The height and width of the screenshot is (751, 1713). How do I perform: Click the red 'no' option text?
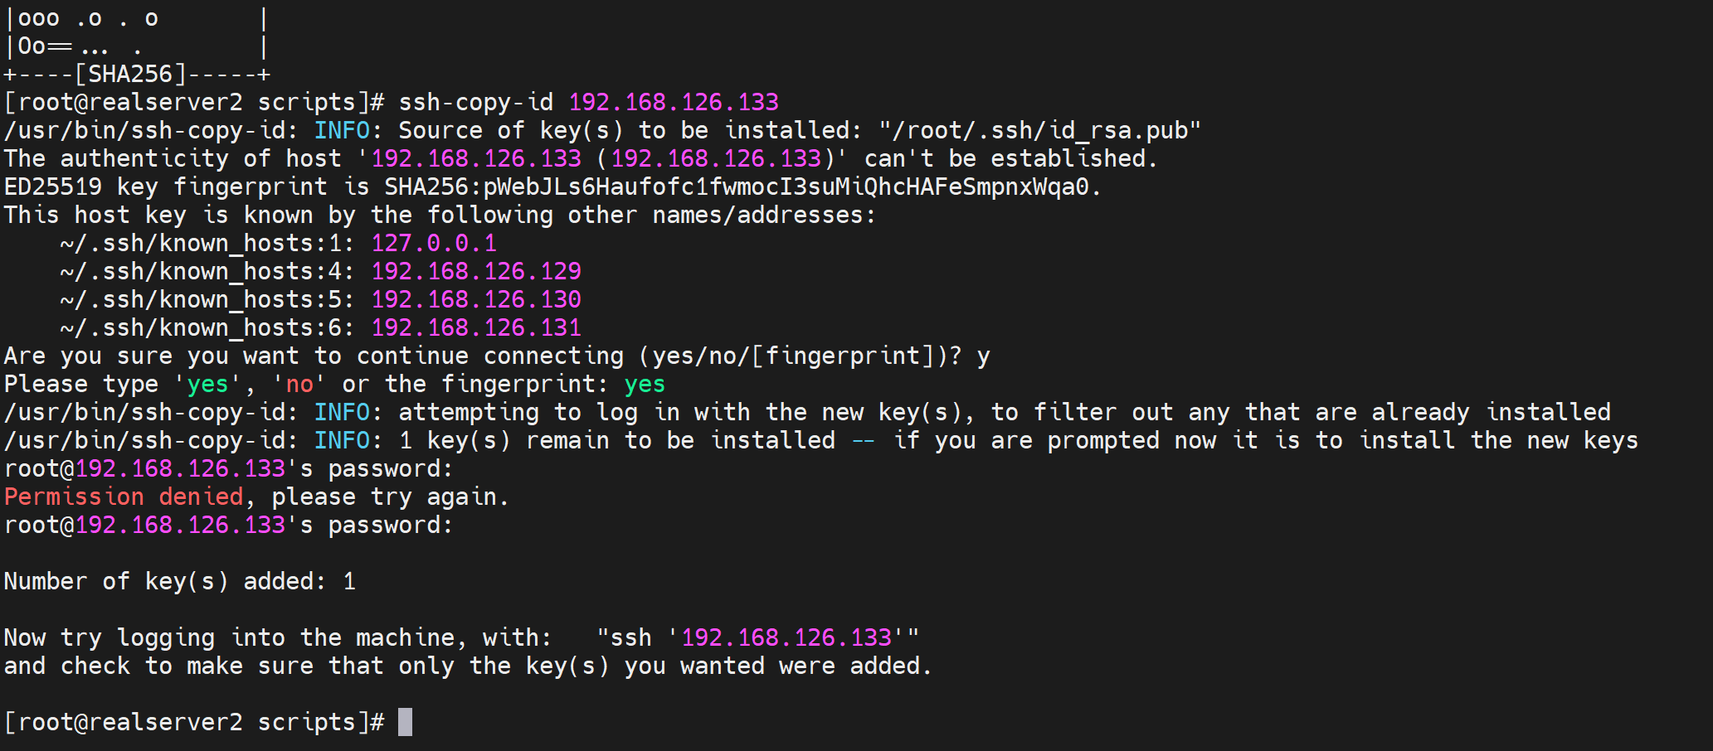click(x=299, y=384)
